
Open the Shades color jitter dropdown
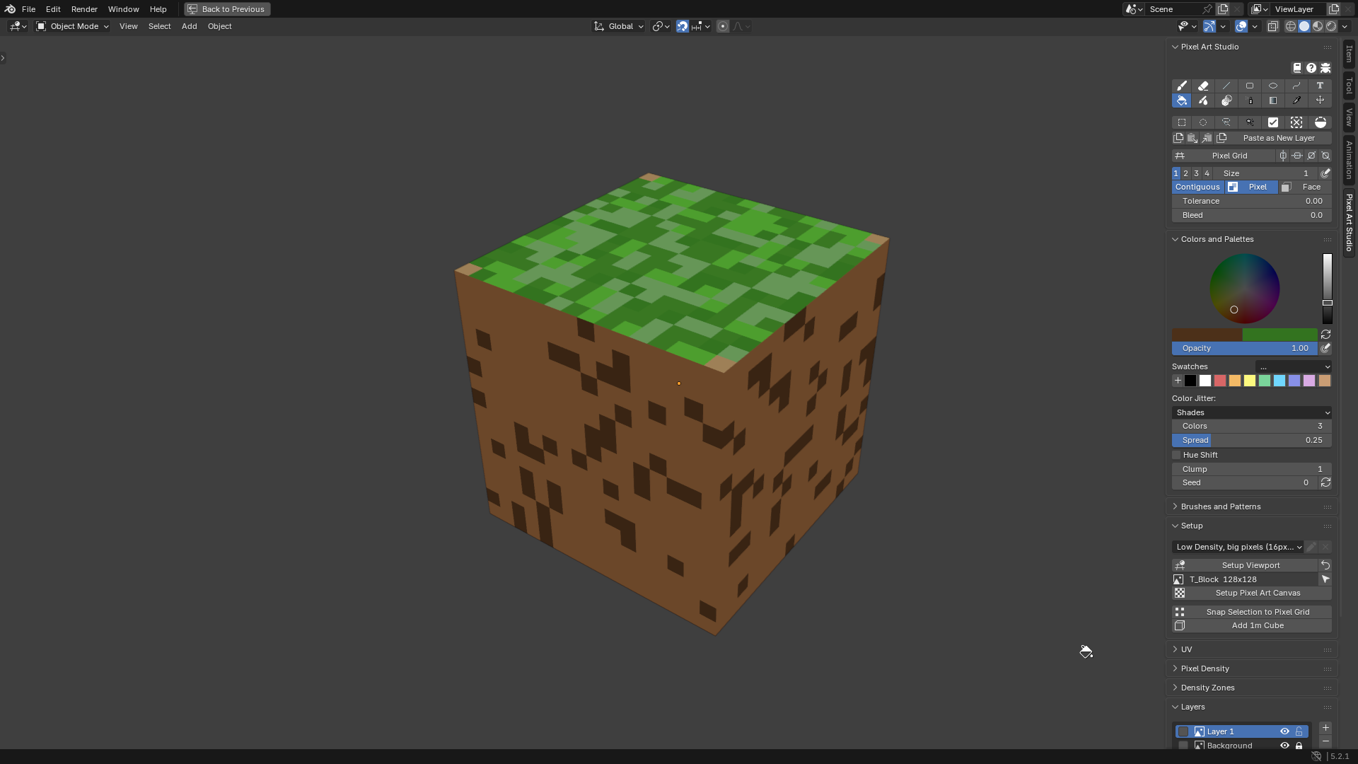coord(1252,412)
